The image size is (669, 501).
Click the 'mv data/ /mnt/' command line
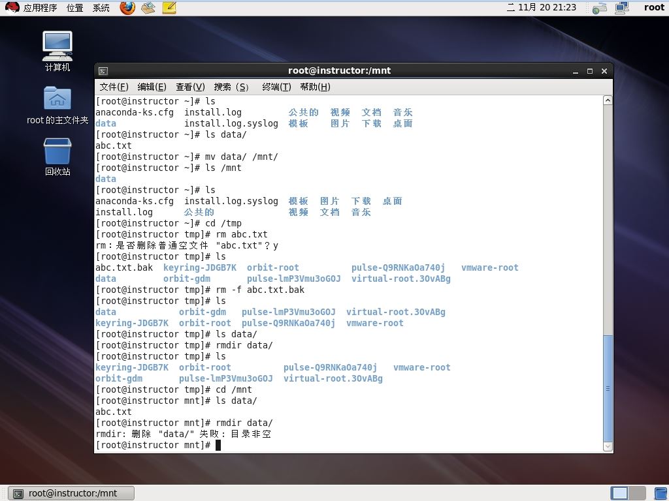point(186,157)
